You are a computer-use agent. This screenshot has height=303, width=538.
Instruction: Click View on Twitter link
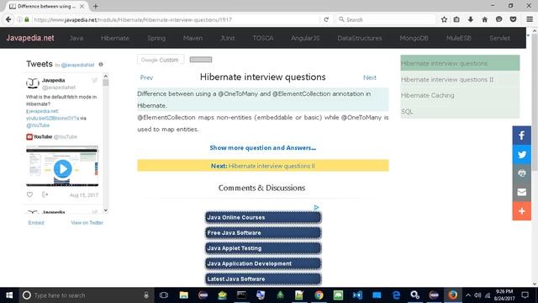(x=87, y=222)
